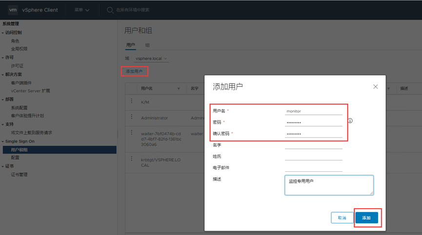Image resolution: width=422 pixels, height=235 pixels.
Task: Collapse the 许可 tree section
Action: [x=3, y=58]
